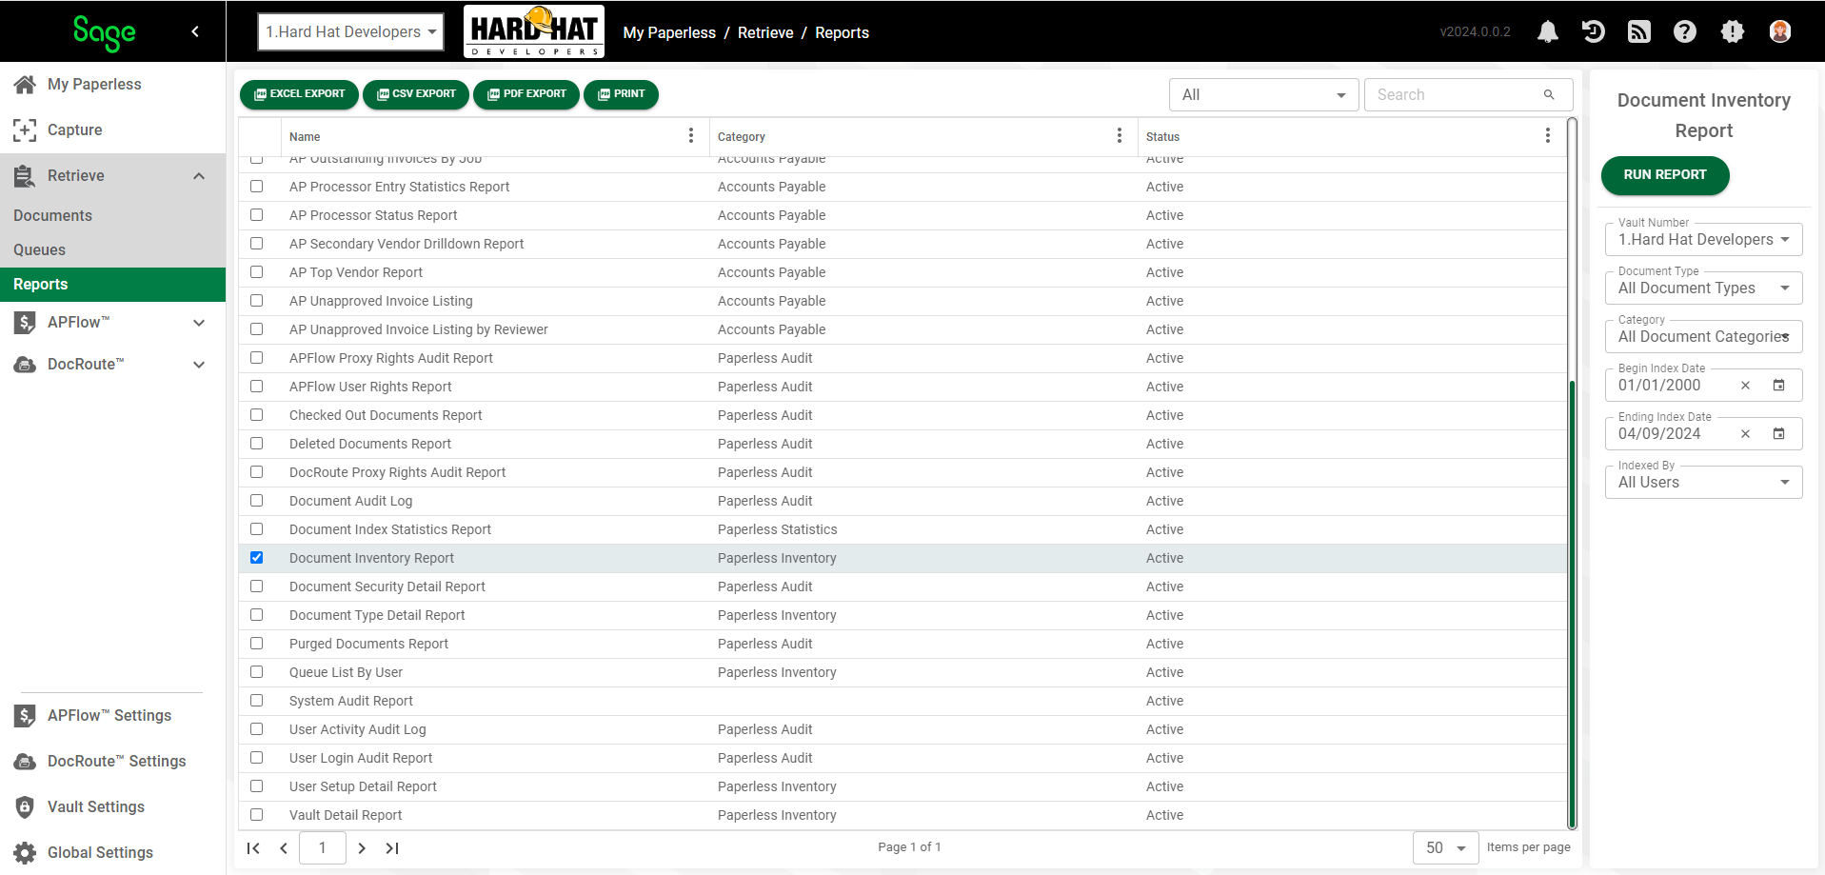Click the Capture icon in sidebar
The height and width of the screenshot is (875, 1825).
pyautogui.click(x=25, y=129)
